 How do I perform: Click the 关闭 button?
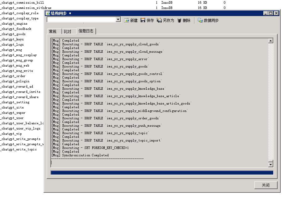click(x=266, y=185)
